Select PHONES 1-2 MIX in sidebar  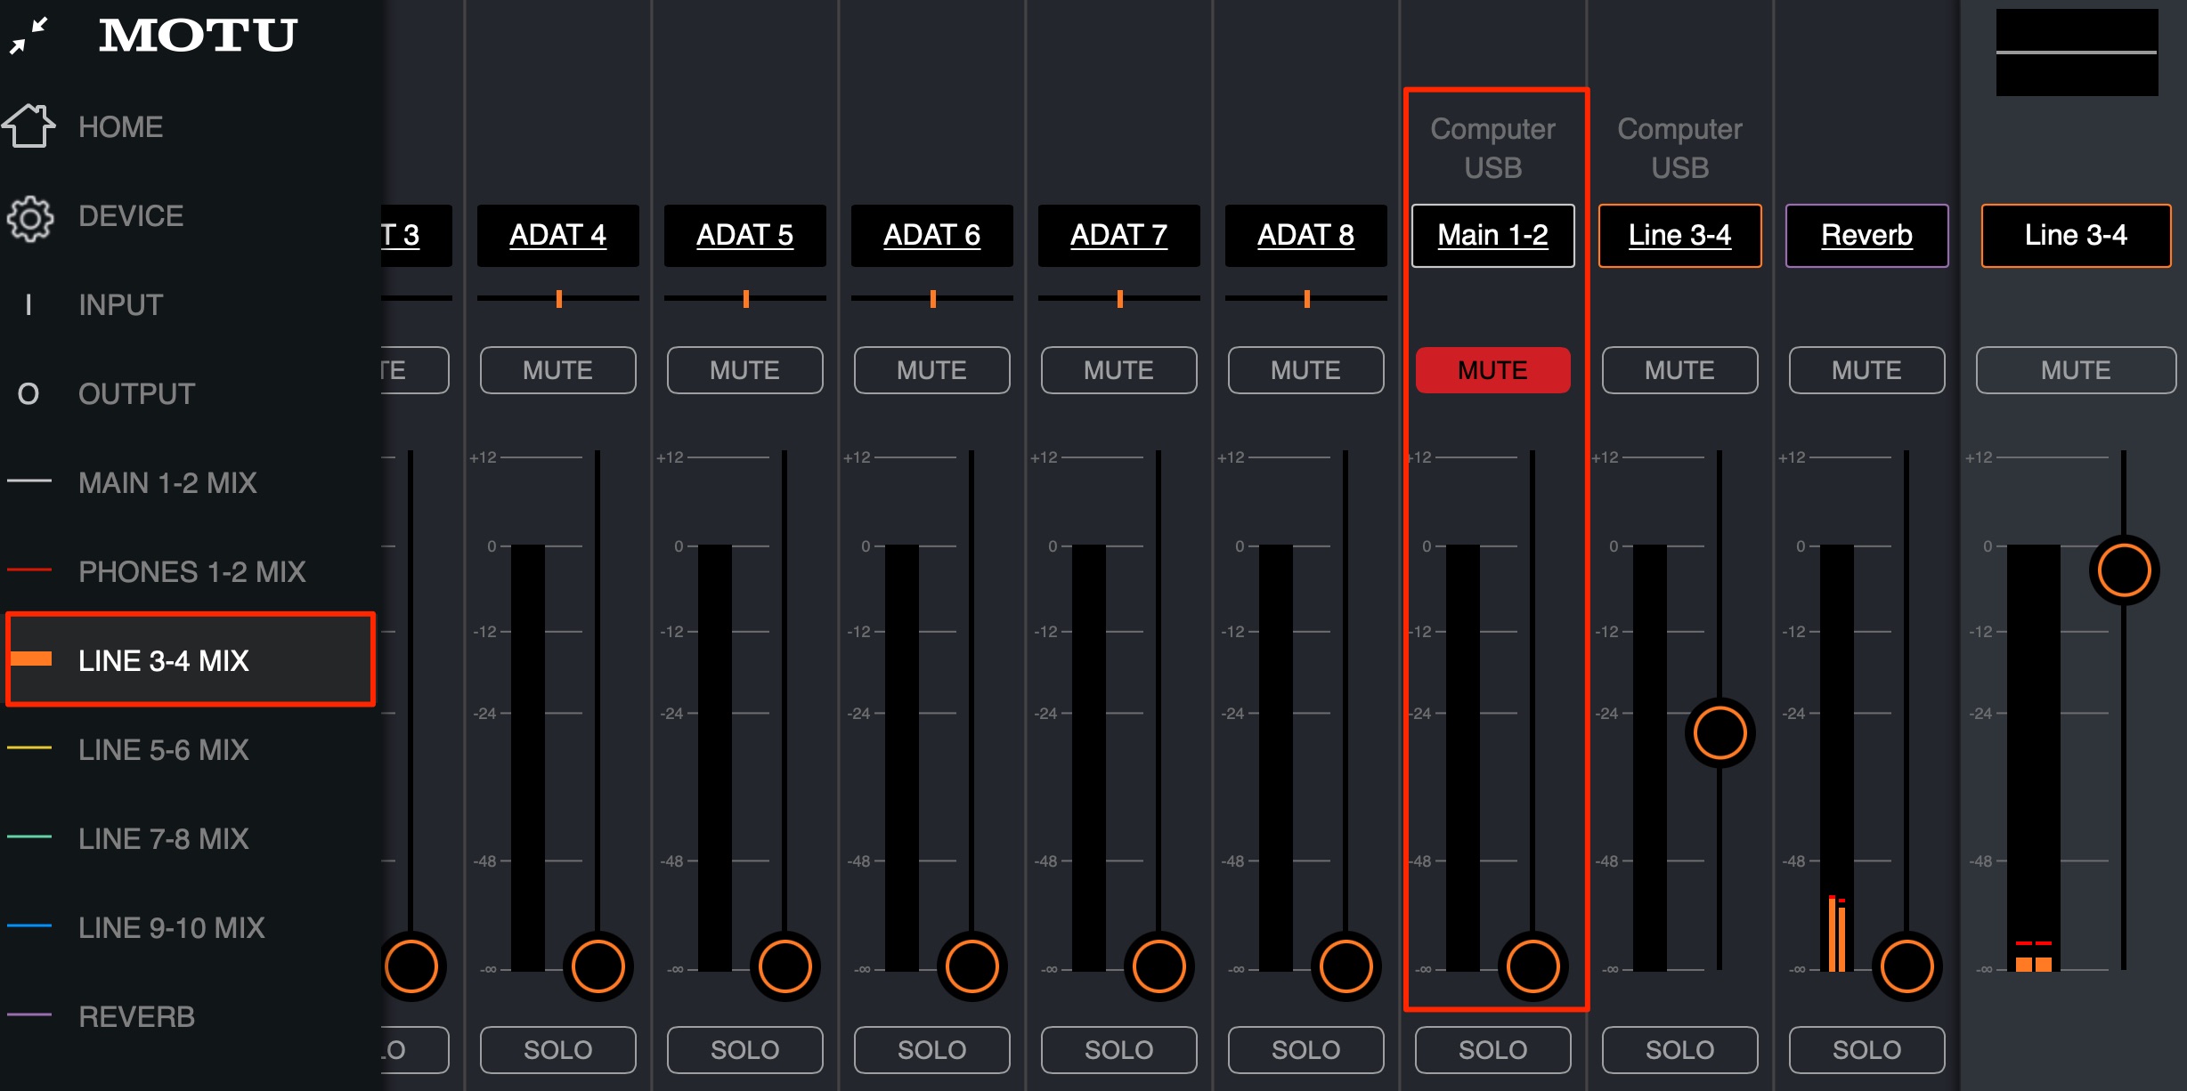click(190, 571)
